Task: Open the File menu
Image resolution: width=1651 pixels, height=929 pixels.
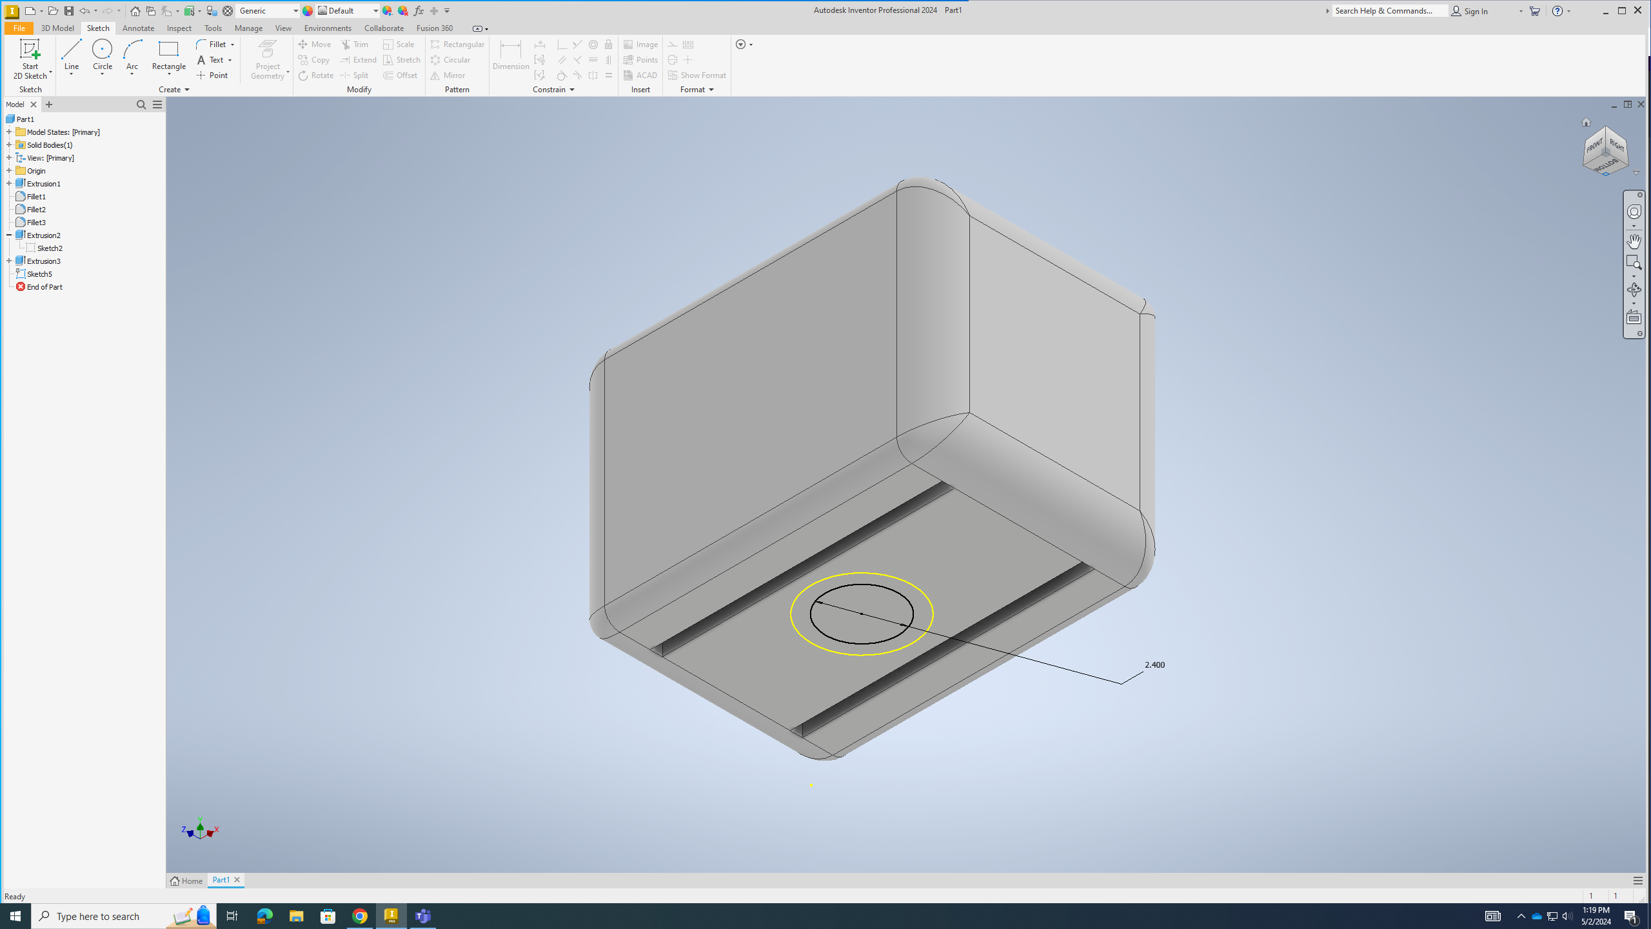Action: coord(19,28)
